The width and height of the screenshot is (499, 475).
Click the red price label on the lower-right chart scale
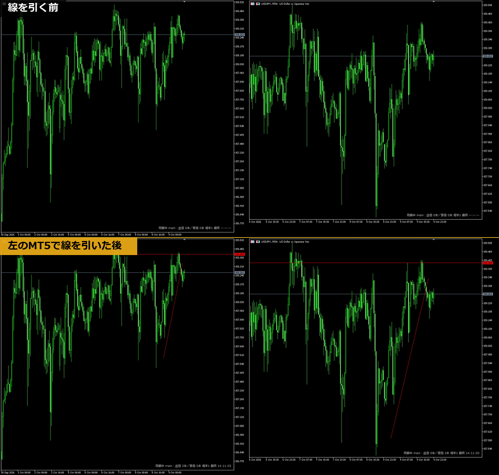coord(488,263)
